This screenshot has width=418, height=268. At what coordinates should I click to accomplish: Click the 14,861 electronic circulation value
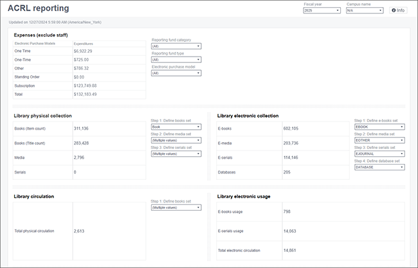coord(290,251)
